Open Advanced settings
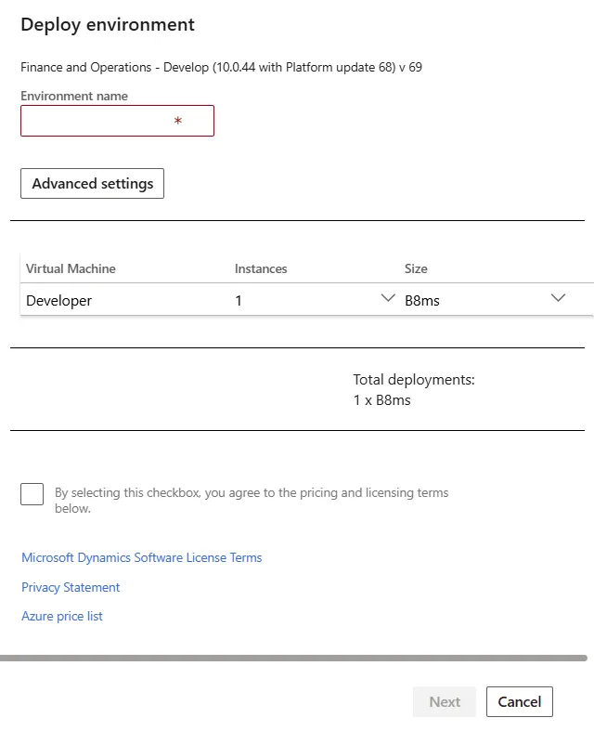The image size is (594, 731). click(92, 184)
